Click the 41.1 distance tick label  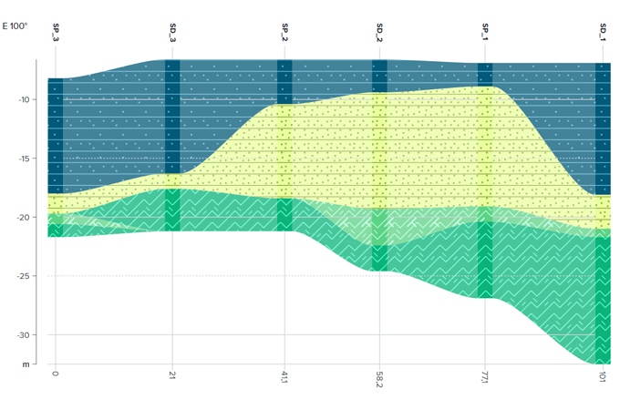coord(284,376)
